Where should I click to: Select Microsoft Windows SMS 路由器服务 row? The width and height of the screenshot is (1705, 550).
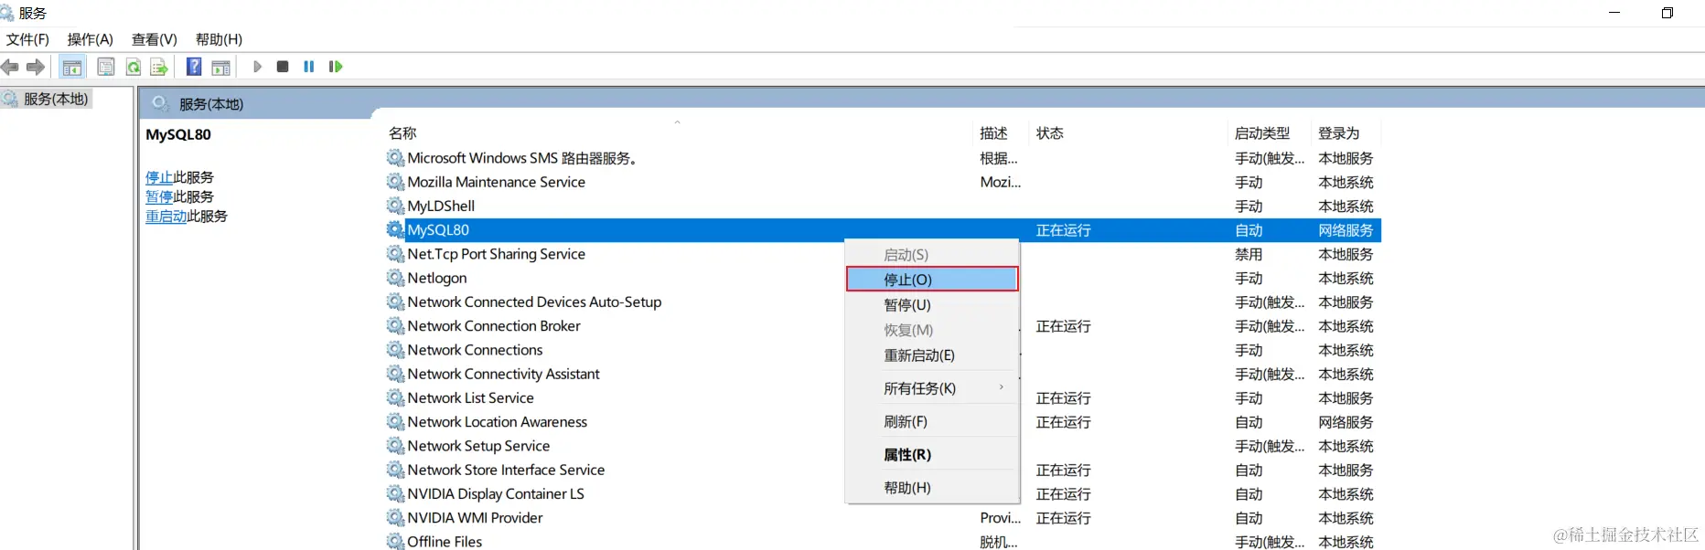(883, 158)
